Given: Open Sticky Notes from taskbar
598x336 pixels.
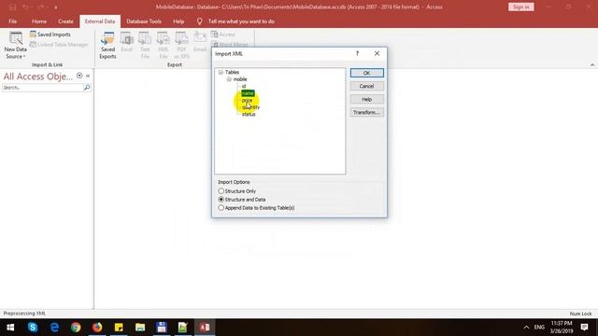Looking at the screenshot, I should point(119,328).
